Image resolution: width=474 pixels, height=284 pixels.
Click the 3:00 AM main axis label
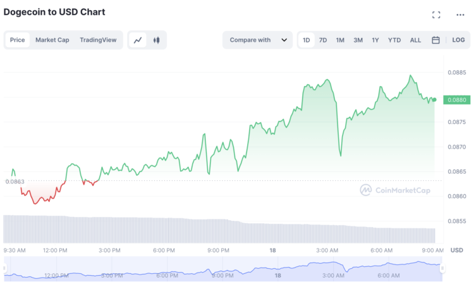click(x=327, y=250)
